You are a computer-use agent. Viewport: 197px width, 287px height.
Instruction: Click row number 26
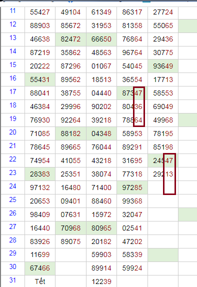click(x=13, y=213)
